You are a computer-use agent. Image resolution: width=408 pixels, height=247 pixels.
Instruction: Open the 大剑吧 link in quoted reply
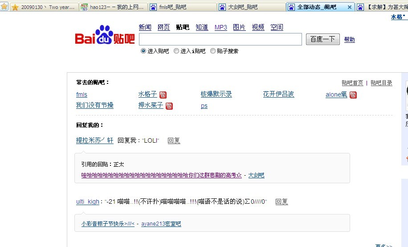point(256,175)
